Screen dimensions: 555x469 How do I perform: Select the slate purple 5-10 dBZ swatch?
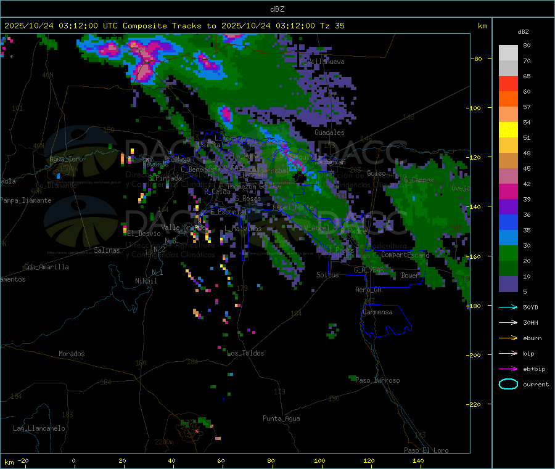508,284
